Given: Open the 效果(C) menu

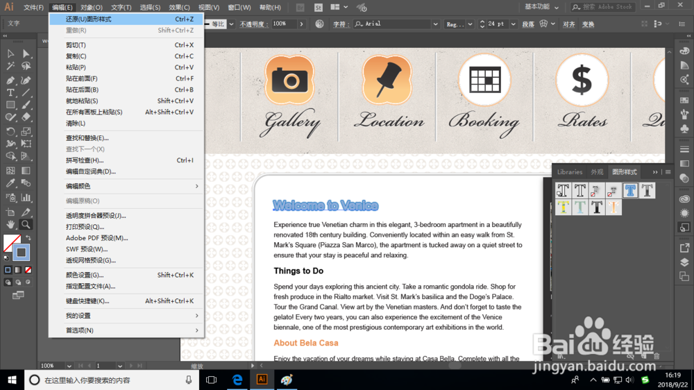Looking at the screenshot, I should click(179, 8).
